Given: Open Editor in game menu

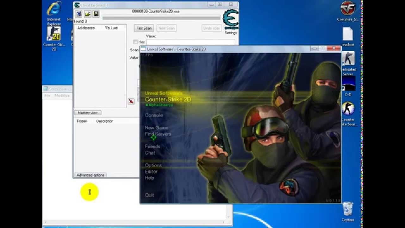Looking at the screenshot, I should (151, 172).
